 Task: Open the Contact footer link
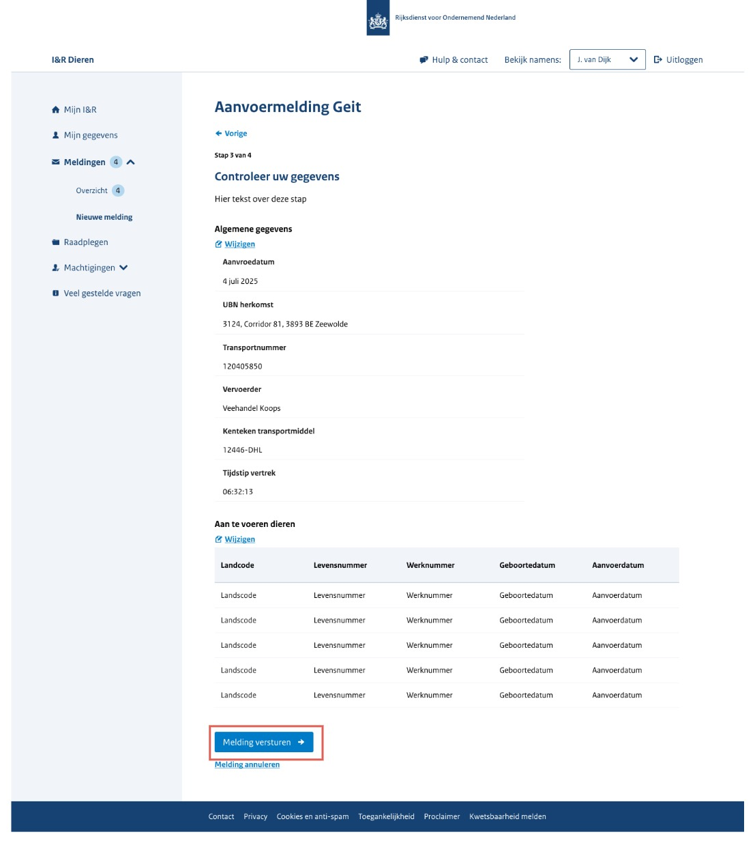(x=221, y=817)
